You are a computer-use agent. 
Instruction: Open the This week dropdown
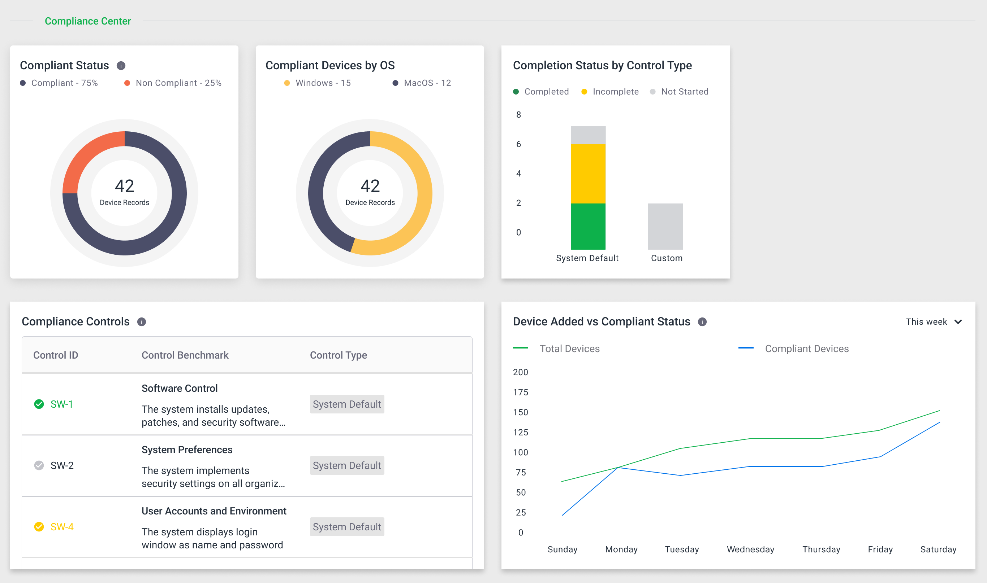[x=926, y=322]
